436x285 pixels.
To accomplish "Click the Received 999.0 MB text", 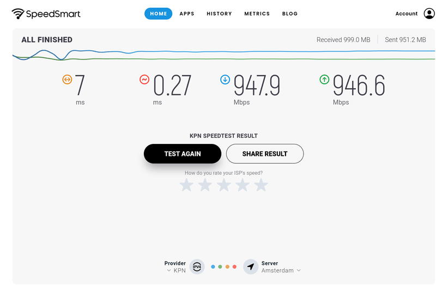I will coord(343,40).
